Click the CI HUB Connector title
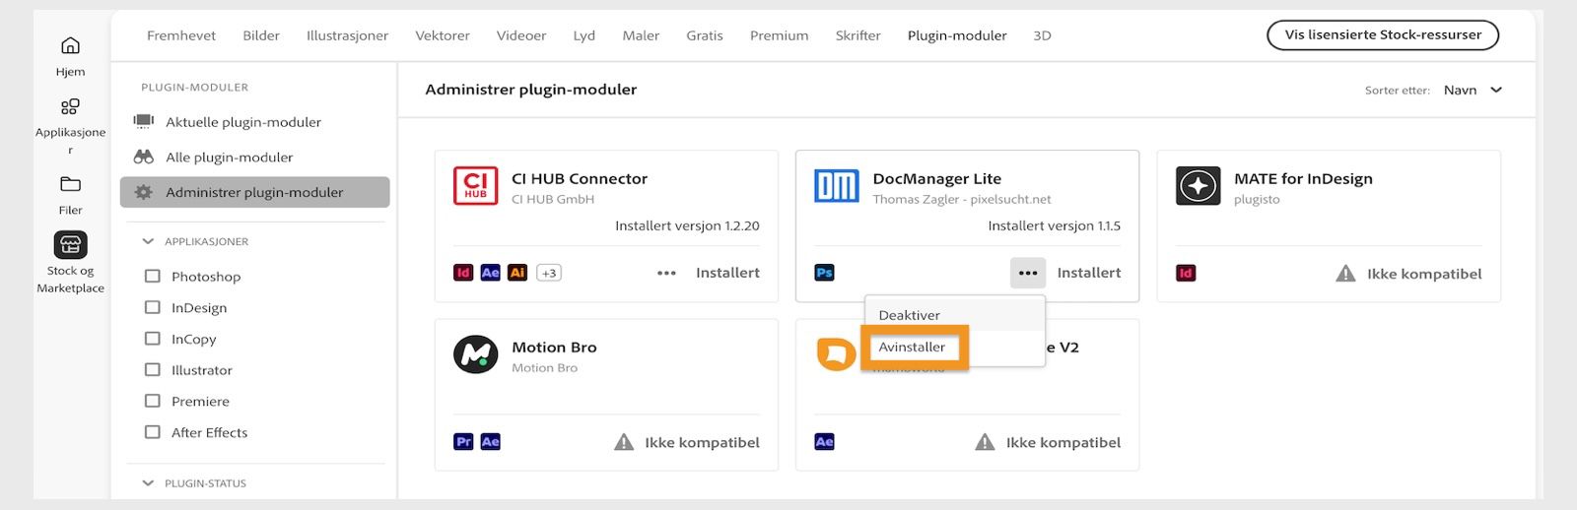1577x510 pixels. tap(580, 178)
